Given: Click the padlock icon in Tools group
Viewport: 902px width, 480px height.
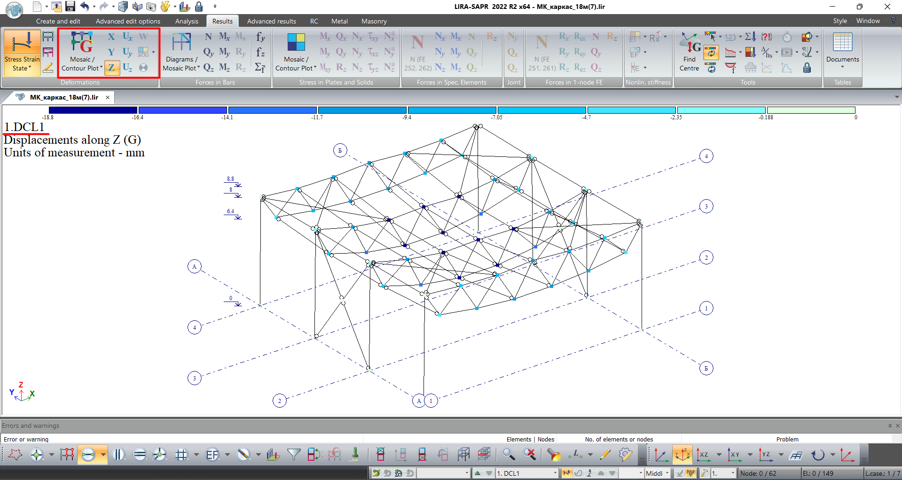Looking at the screenshot, I should tap(807, 68).
